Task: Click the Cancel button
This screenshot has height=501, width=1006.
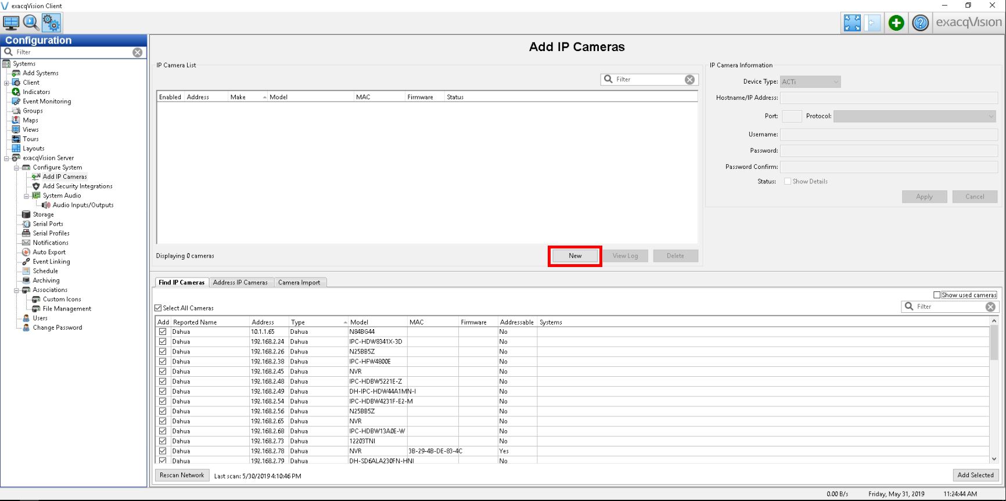Action: [x=975, y=197]
